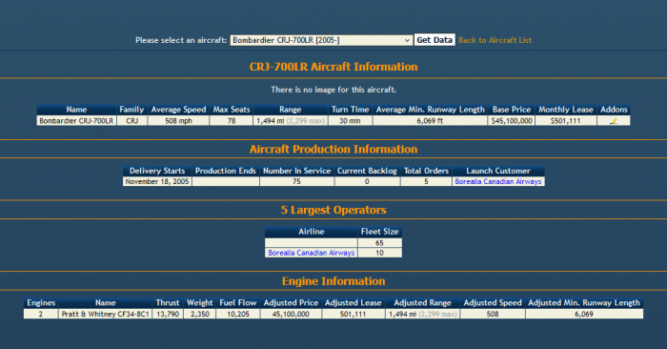Click the fleet size value 10
The width and height of the screenshot is (667, 349).
click(379, 253)
